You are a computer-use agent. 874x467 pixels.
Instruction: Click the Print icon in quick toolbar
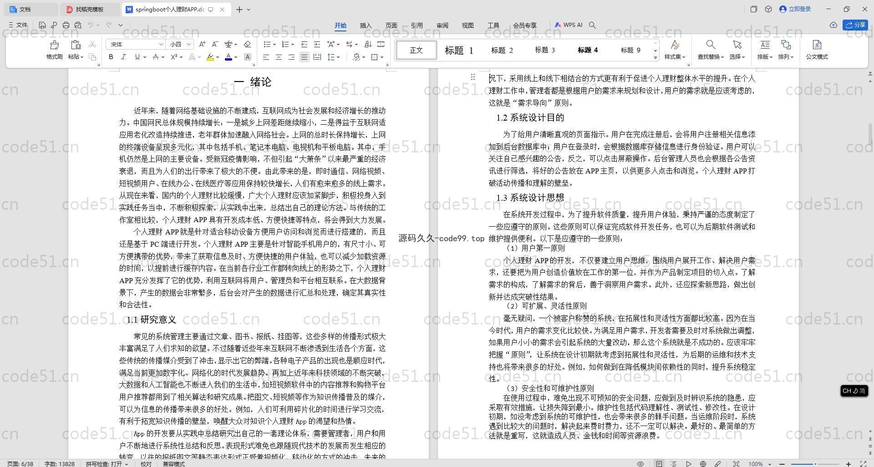66,25
